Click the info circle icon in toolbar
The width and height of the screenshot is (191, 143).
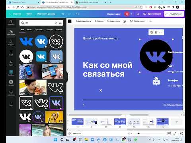[x=124, y=21]
